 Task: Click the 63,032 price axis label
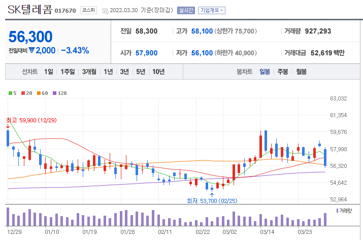pyautogui.click(x=339, y=98)
